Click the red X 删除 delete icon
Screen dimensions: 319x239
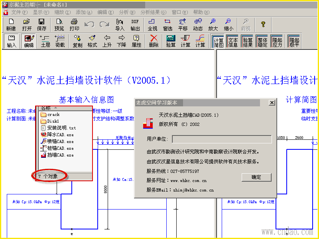click(x=154, y=41)
